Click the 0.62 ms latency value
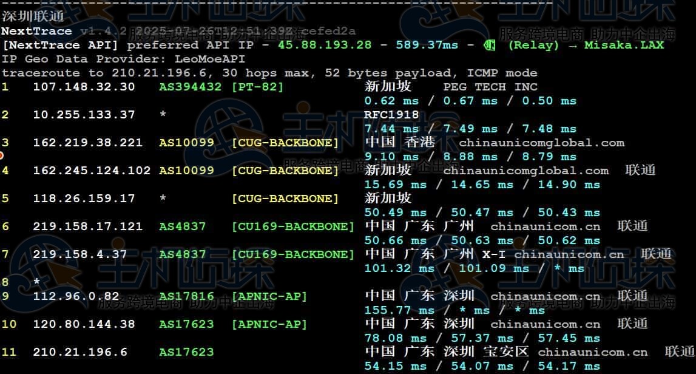The height and width of the screenshot is (374, 696). coord(391,101)
